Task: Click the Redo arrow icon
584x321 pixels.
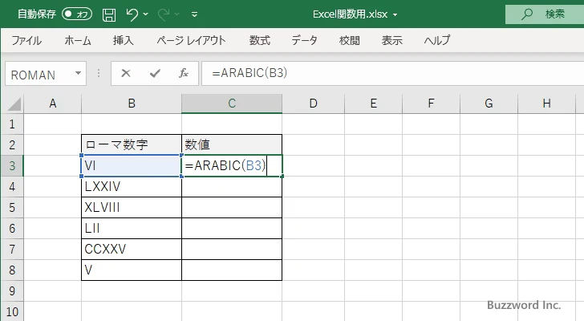Action: click(164, 14)
